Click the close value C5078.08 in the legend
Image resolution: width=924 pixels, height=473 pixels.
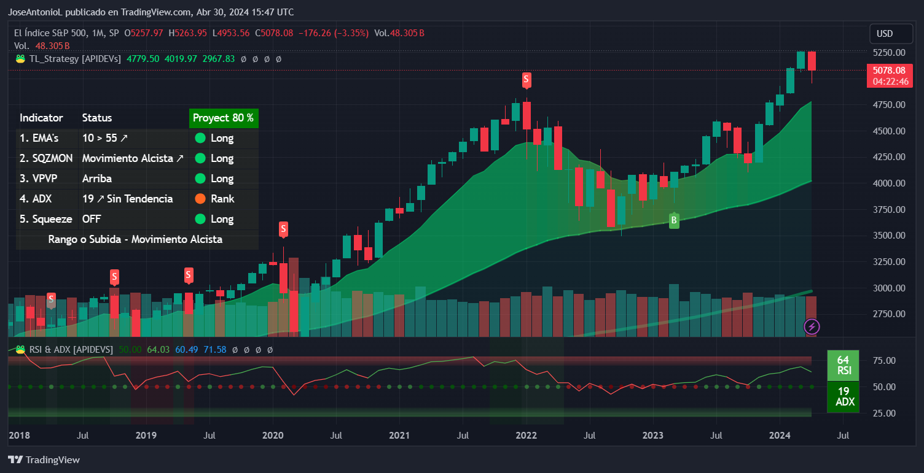pyautogui.click(x=273, y=33)
